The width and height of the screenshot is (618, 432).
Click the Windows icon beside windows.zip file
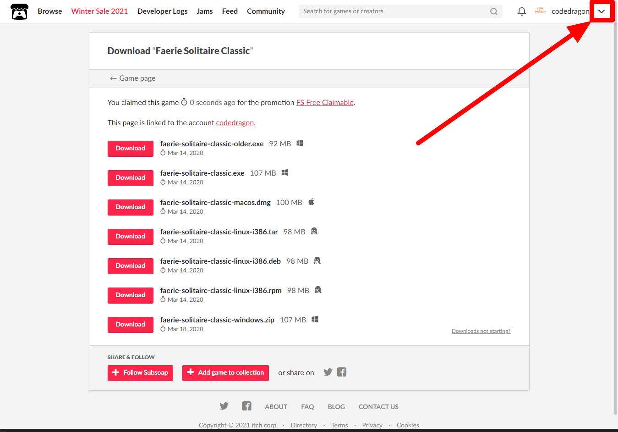point(315,319)
